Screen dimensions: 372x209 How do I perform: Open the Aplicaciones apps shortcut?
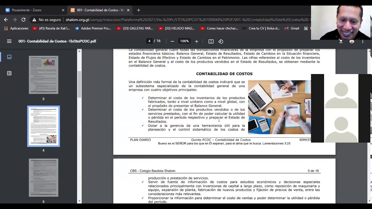16,28
